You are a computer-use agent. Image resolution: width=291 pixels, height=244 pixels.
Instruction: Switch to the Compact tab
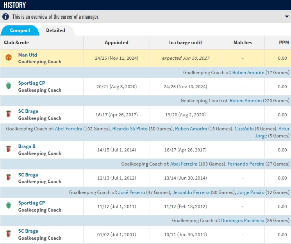[20, 30]
